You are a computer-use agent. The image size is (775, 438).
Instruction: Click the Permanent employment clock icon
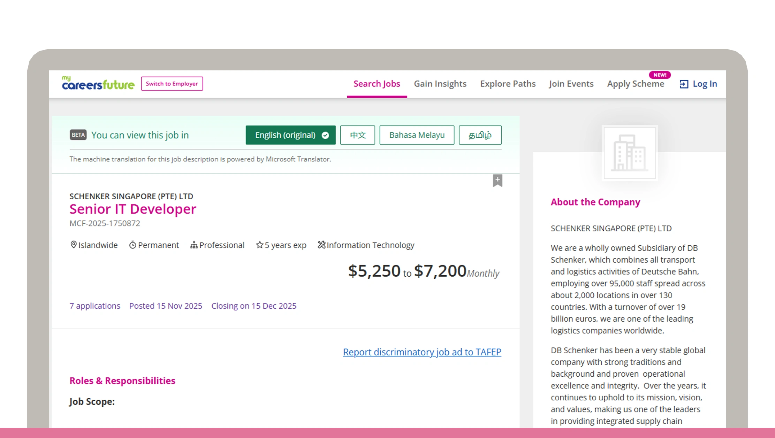coord(133,245)
